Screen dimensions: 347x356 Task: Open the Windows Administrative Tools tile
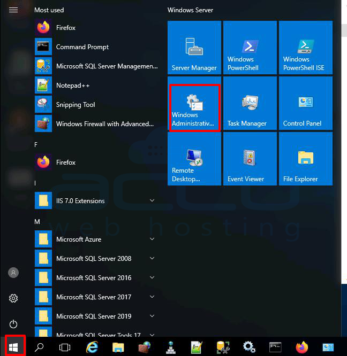(x=194, y=103)
